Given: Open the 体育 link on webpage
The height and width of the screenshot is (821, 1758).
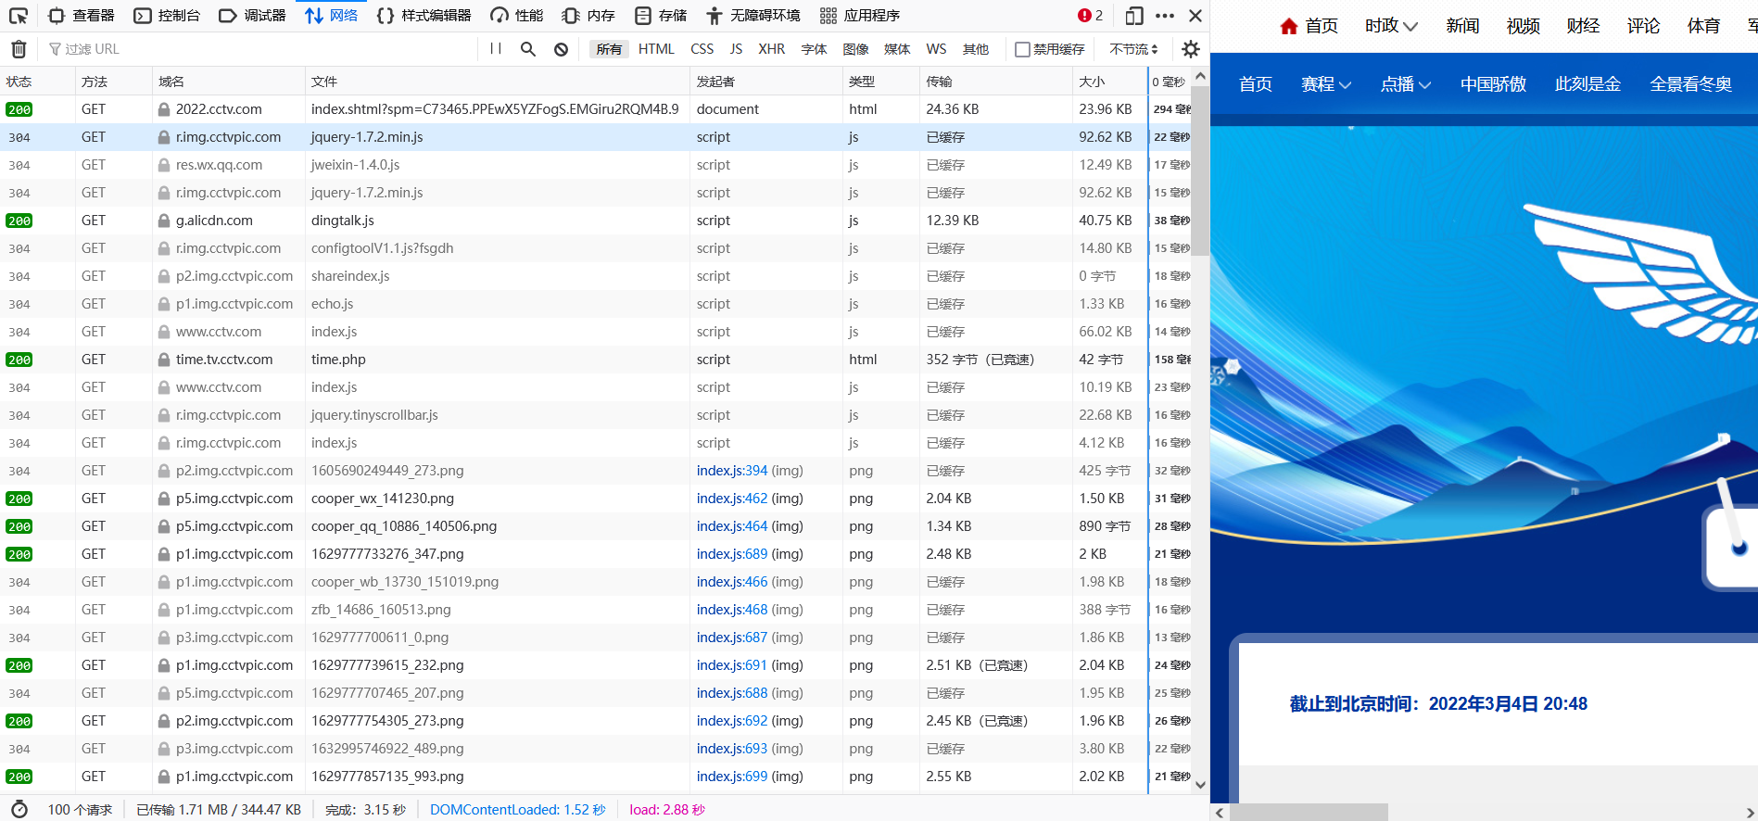Looking at the screenshot, I should pos(1703,26).
